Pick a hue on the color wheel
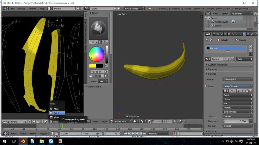The image size is (259, 145). click(x=96, y=54)
